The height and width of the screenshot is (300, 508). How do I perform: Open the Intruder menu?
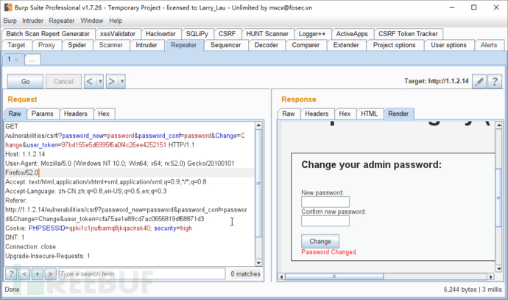tap(32, 21)
